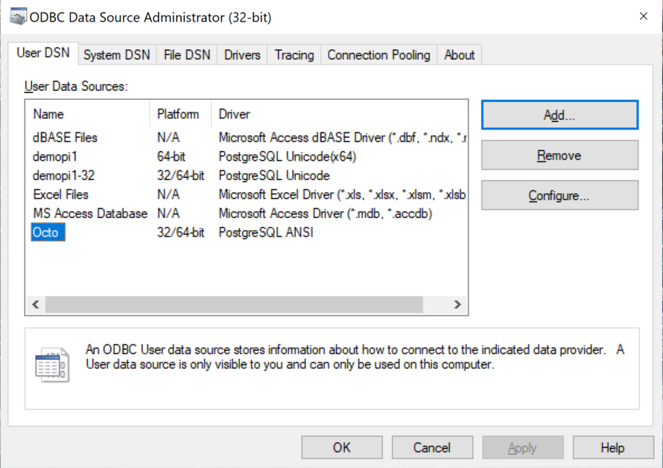Screen dimensions: 663x468
Task: Open the Tracing tab
Action: (x=294, y=54)
